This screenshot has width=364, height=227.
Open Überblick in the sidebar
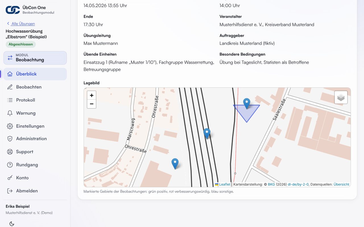35,74
